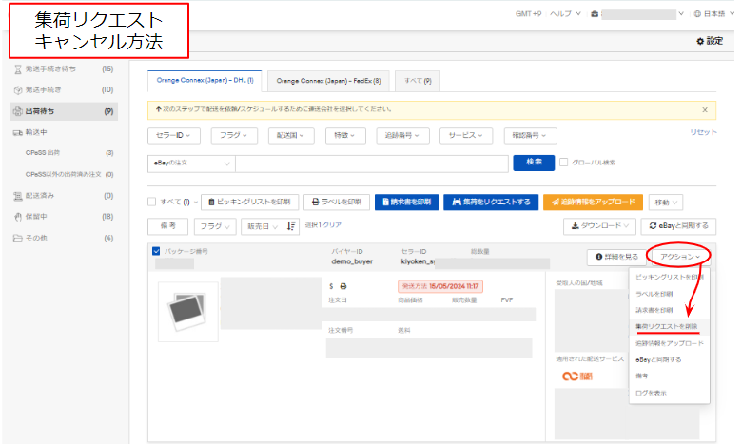This screenshot has width=742, height=444.
Task: Toggle the すべて select-all checkbox
Action: pyautogui.click(x=153, y=202)
